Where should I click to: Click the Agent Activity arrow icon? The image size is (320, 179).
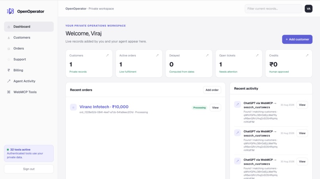pyautogui.click(x=9, y=81)
